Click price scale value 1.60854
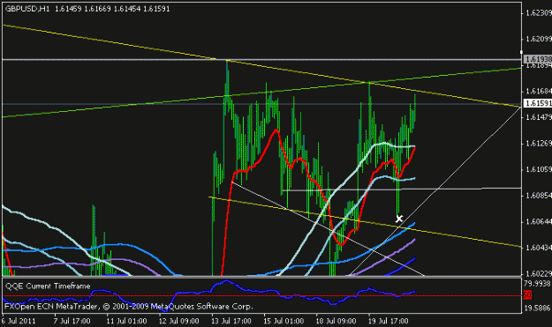 pyautogui.click(x=538, y=196)
